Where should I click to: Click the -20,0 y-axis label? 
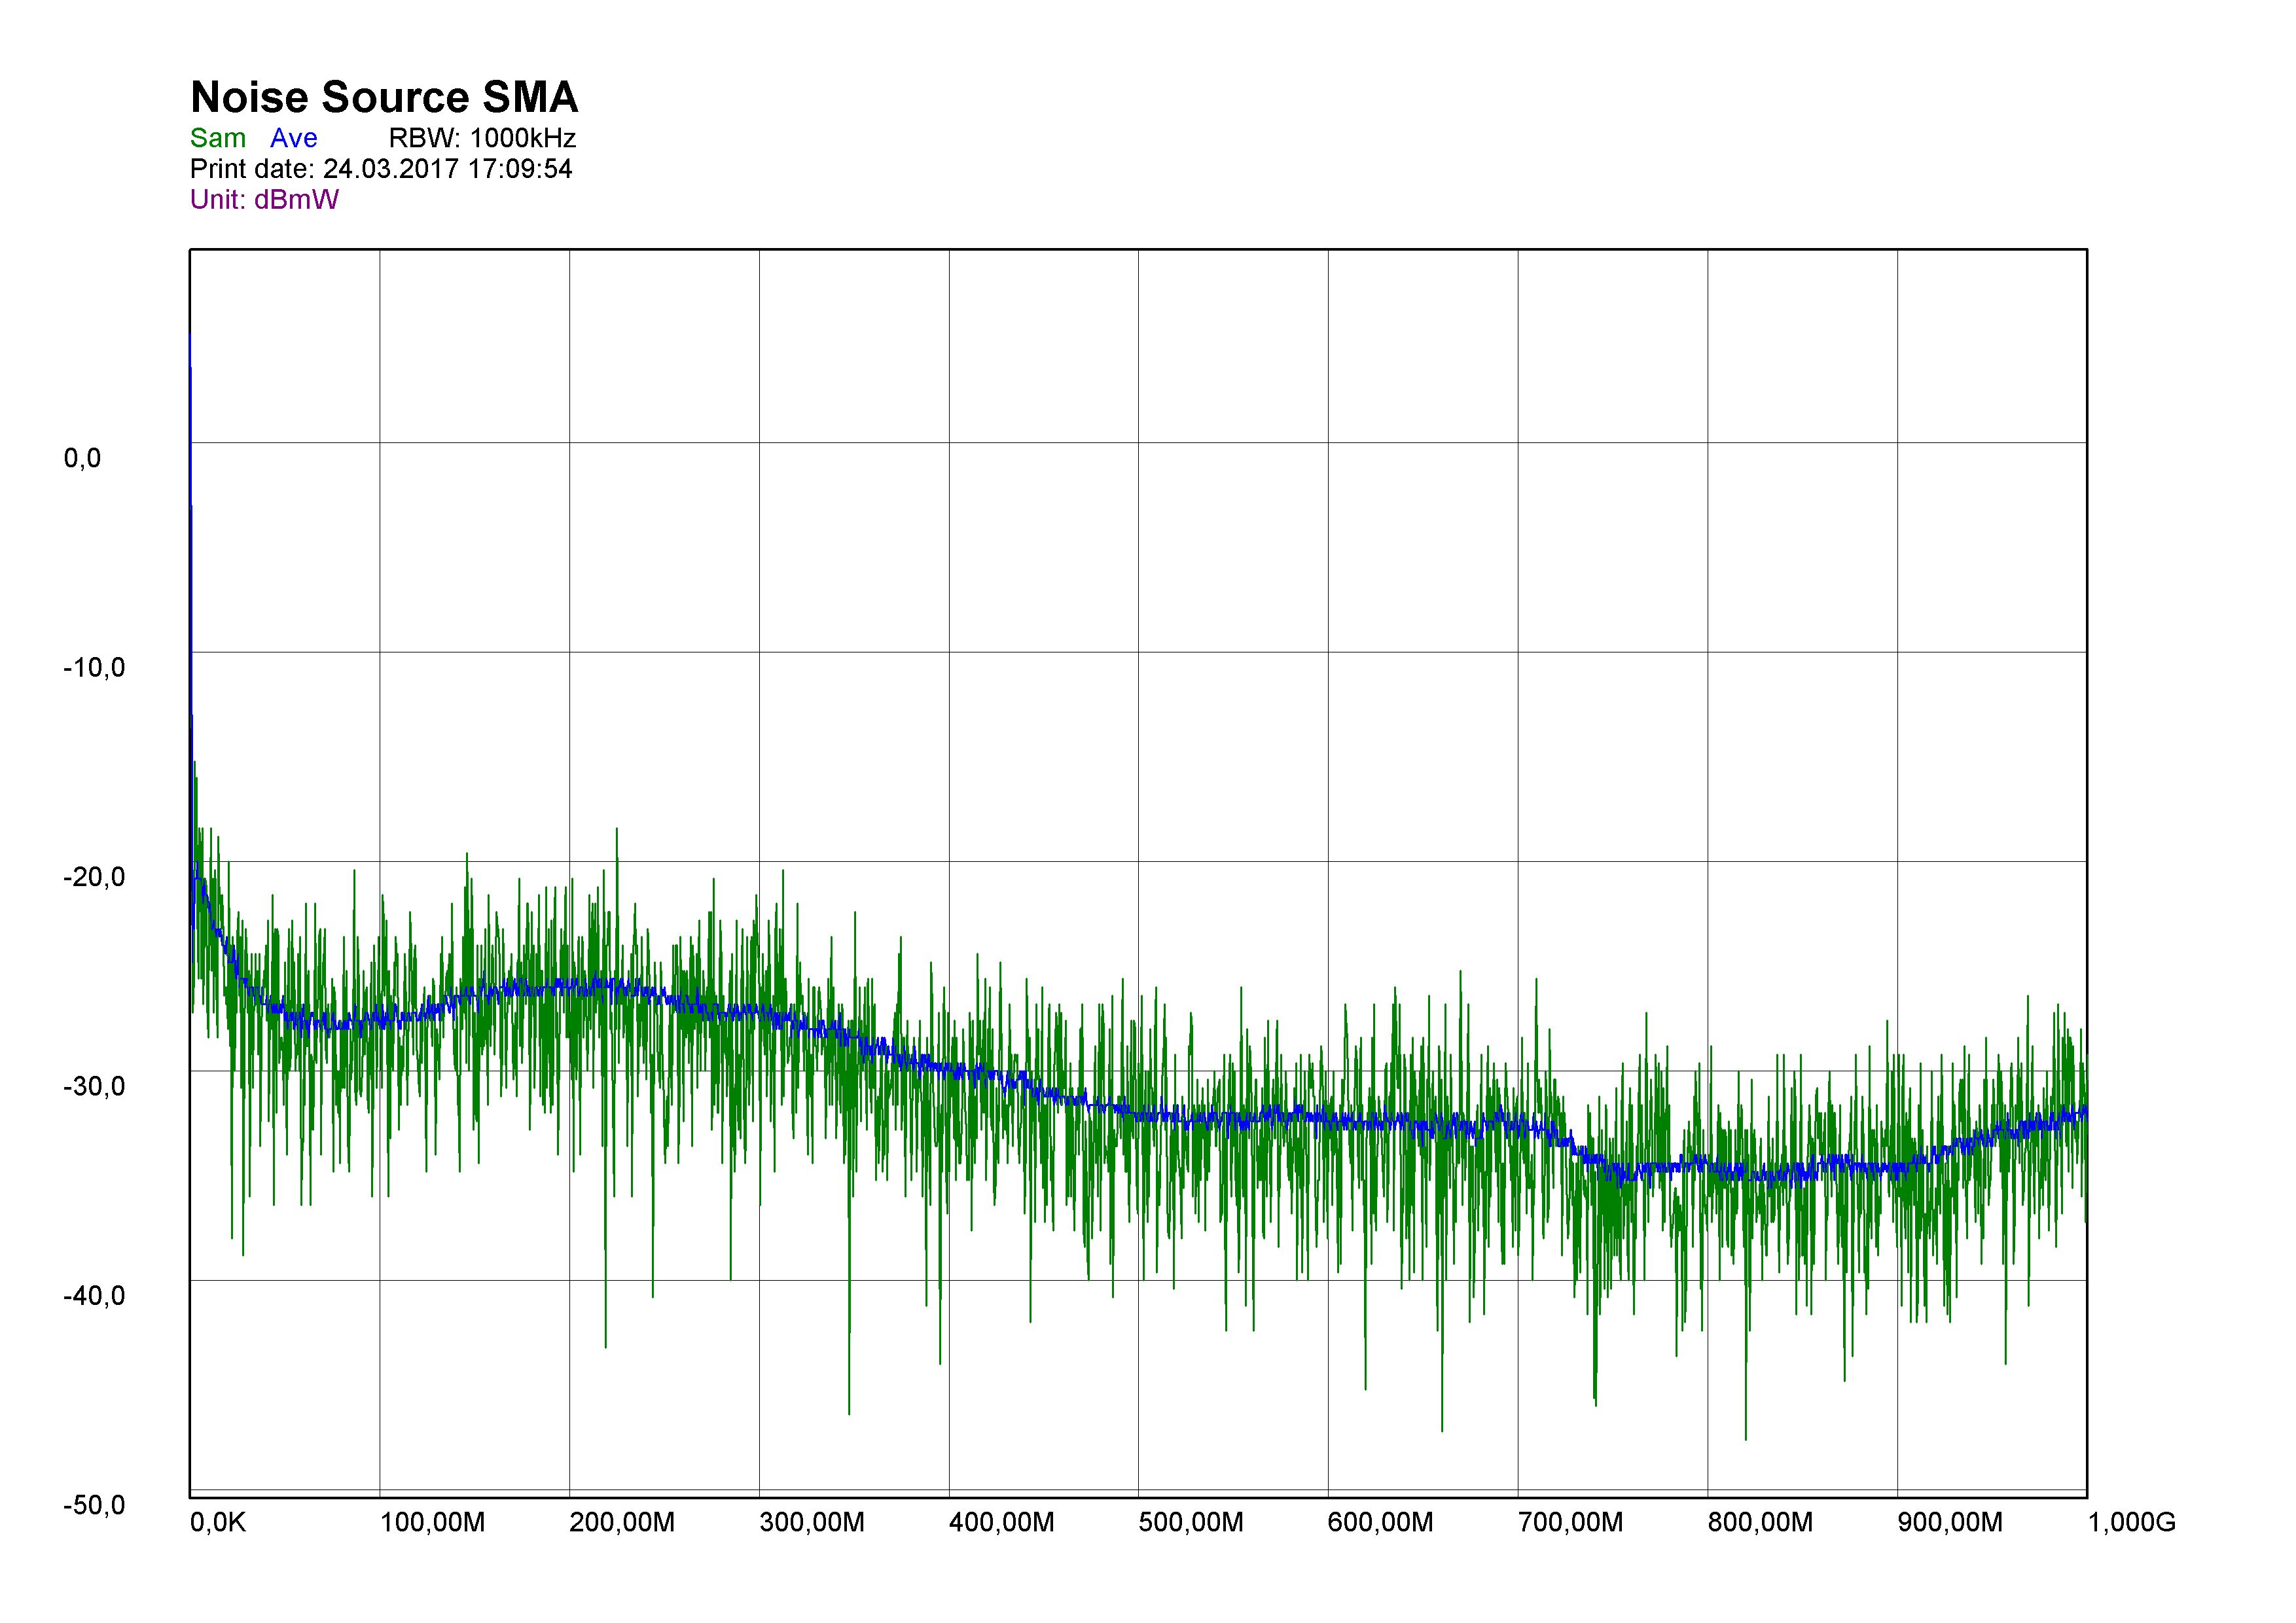[94, 877]
